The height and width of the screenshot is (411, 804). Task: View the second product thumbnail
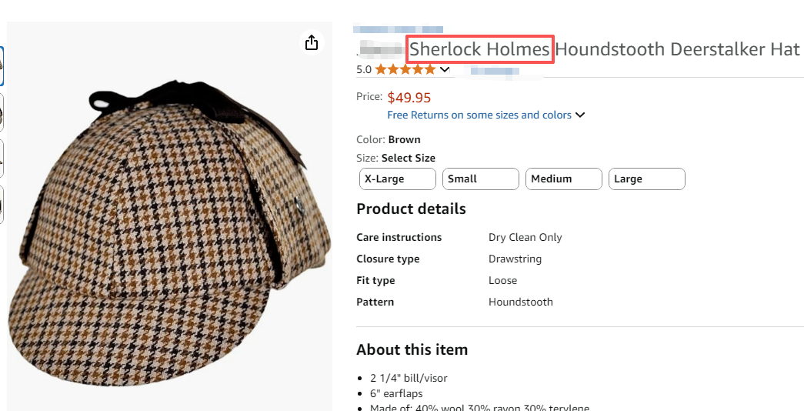[2, 114]
